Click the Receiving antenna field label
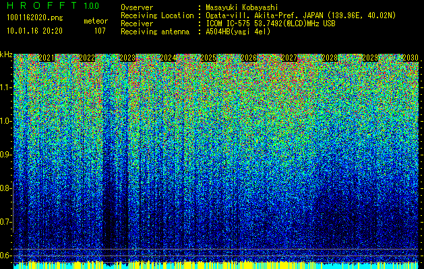Viewport: 424px width, 269px height. click(x=155, y=32)
